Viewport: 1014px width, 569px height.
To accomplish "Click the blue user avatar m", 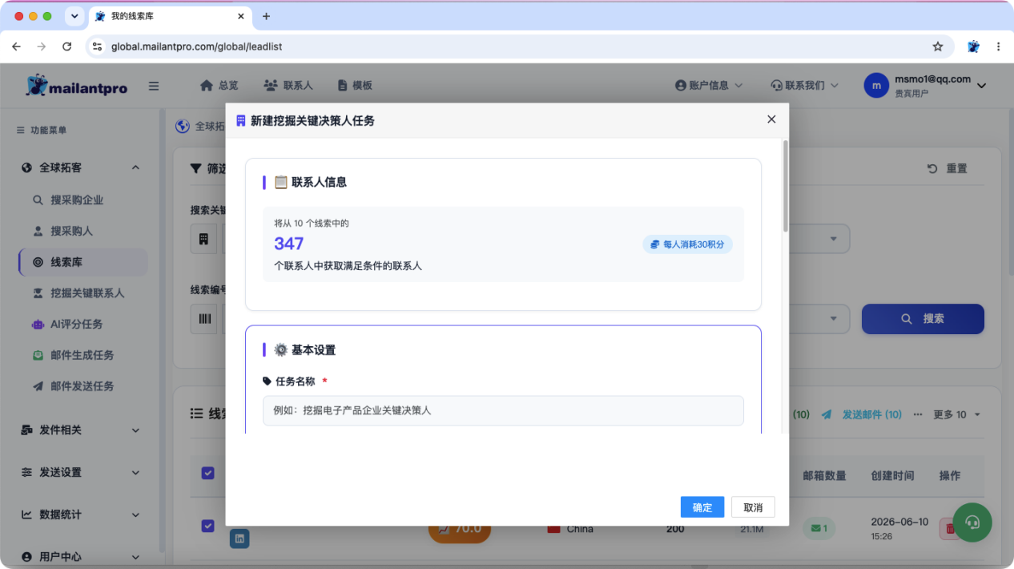I will point(876,86).
